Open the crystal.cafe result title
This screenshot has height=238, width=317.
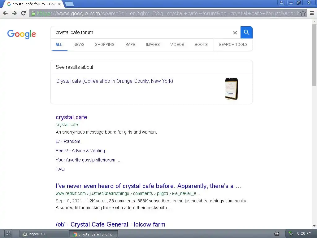pos(72,117)
